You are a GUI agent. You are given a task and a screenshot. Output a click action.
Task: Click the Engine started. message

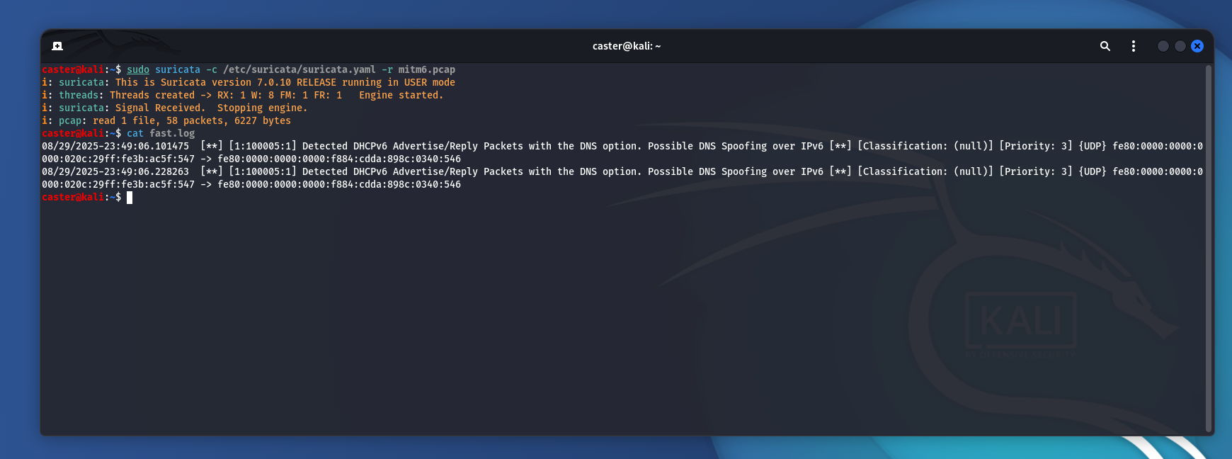(x=401, y=95)
